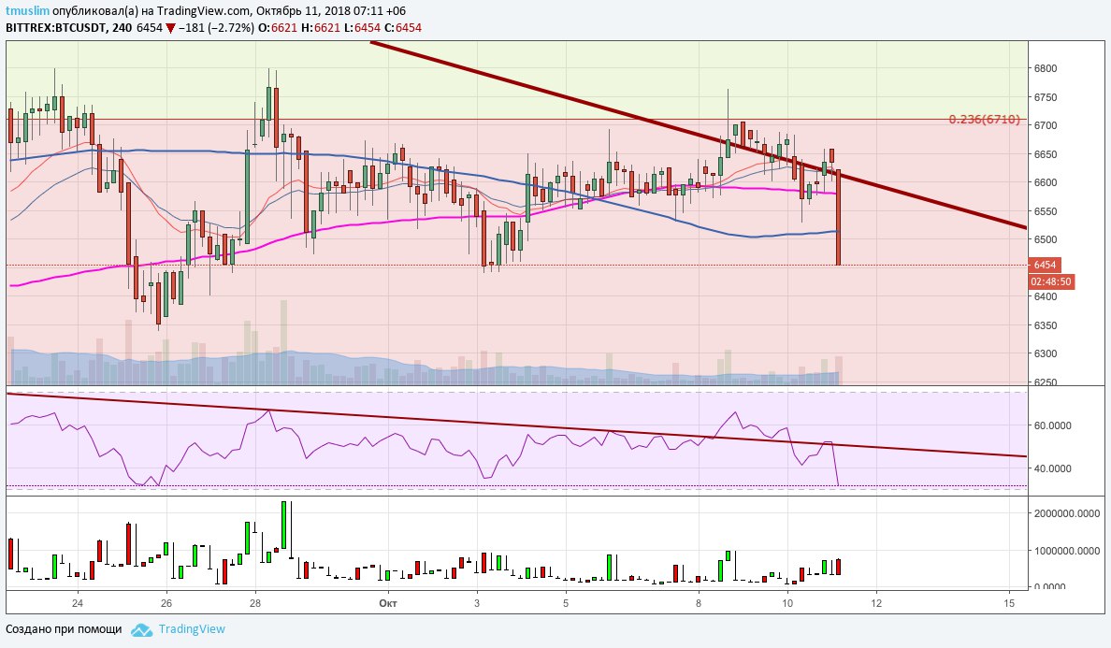The width and height of the screenshot is (1111, 648).
Task: Click the 240 timeframe value in header
Action: [x=122, y=28]
